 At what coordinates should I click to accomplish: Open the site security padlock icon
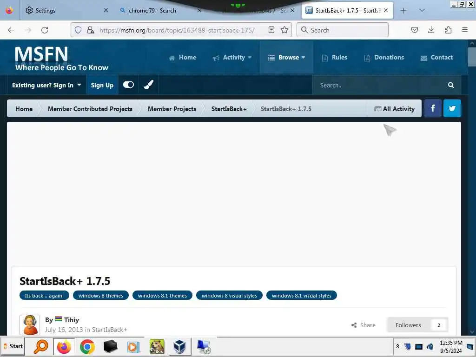tap(91, 30)
